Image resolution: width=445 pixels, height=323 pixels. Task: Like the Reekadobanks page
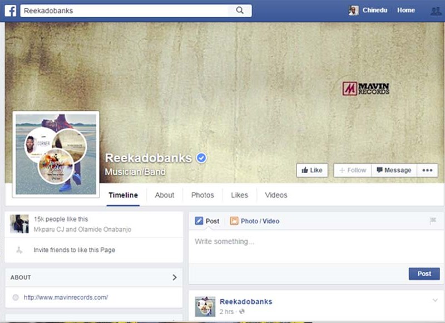312,170
